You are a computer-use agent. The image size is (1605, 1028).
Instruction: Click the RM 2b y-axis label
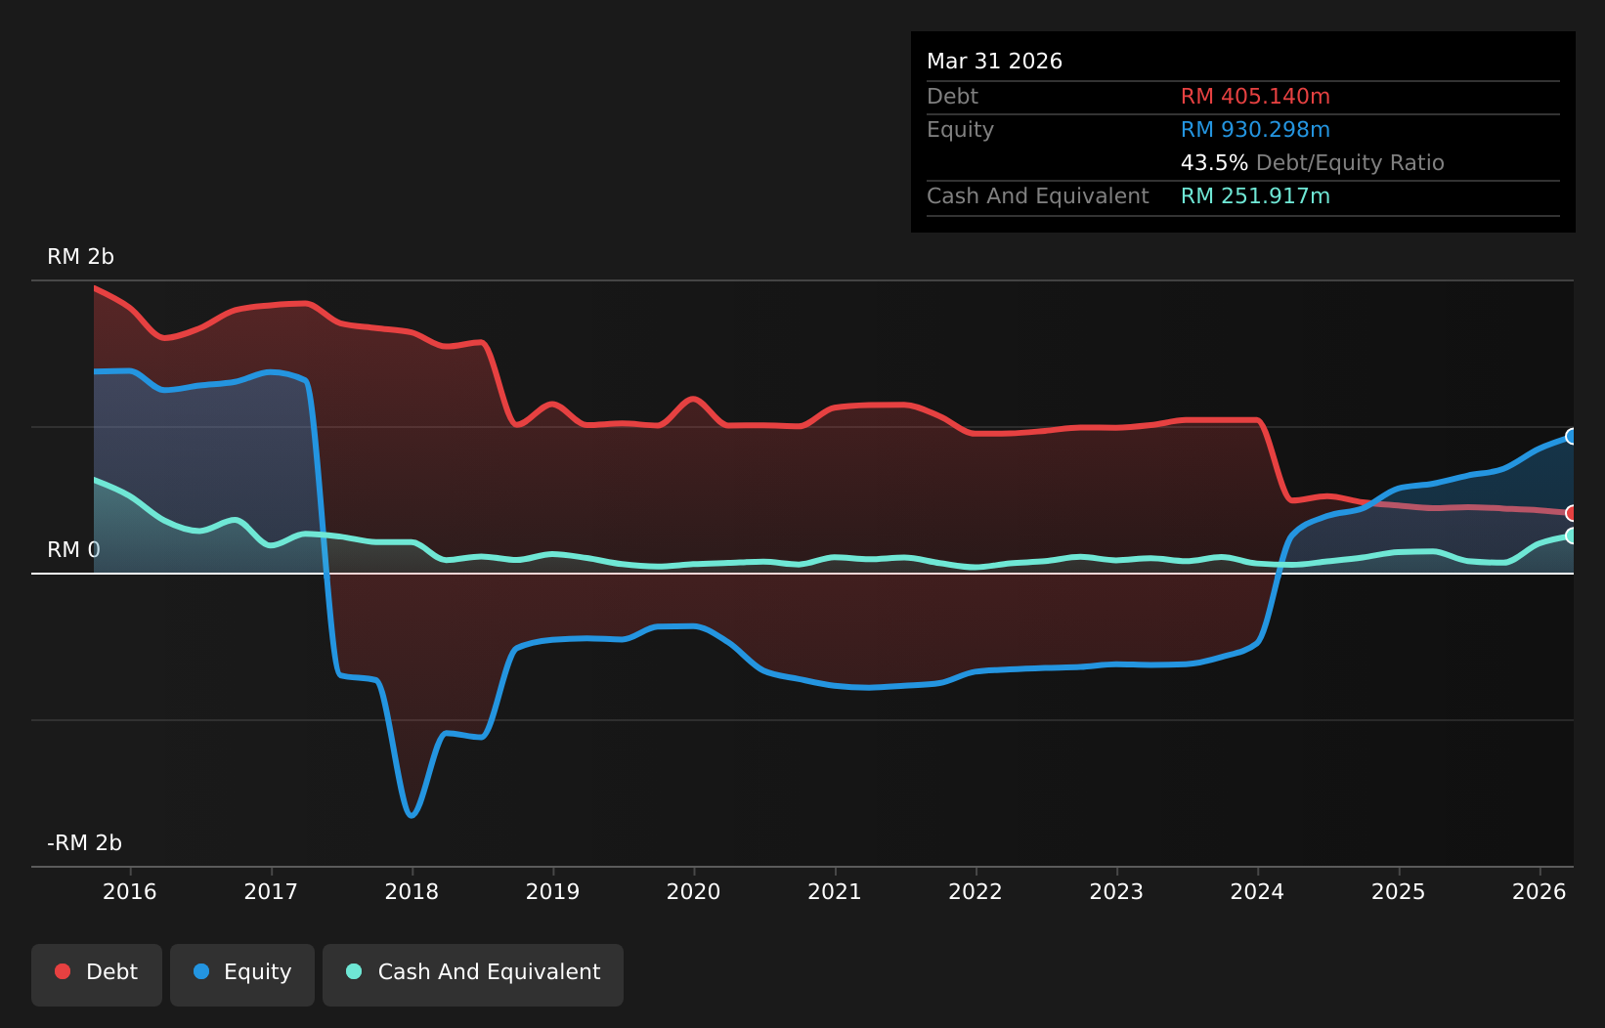tap(80, 257)
